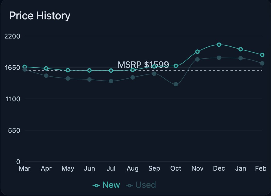
Task: Select the Used price marker for July
Action: coord(111,81)
